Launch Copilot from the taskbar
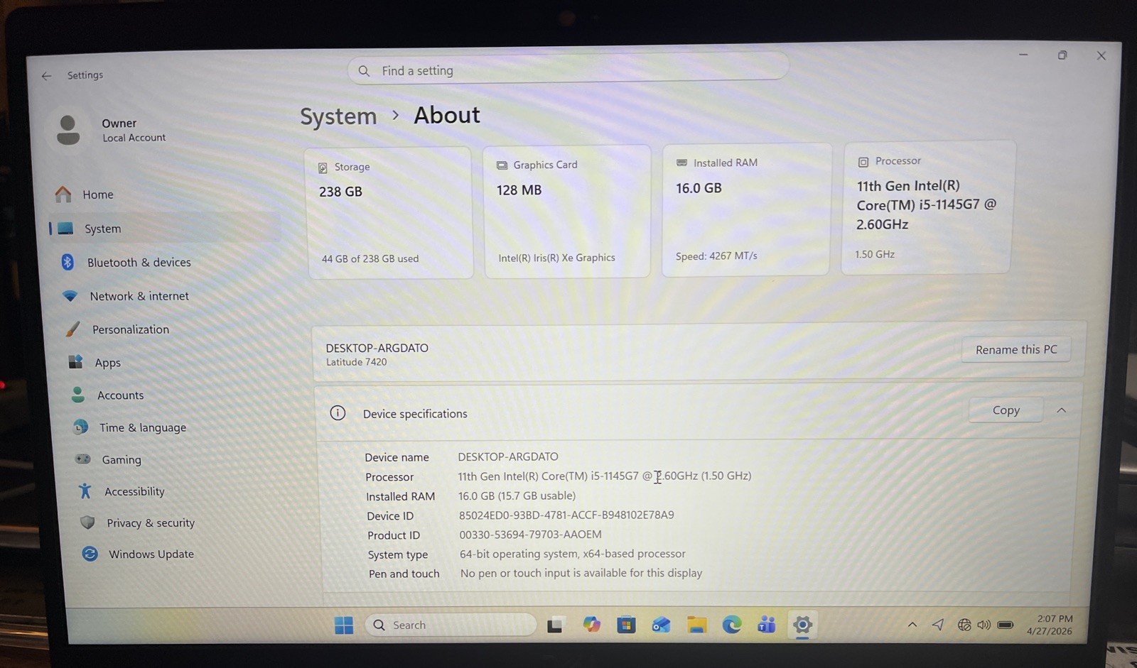Image resolution: width=1137 pixels, height=668 pixels. [x=591, y=625]
